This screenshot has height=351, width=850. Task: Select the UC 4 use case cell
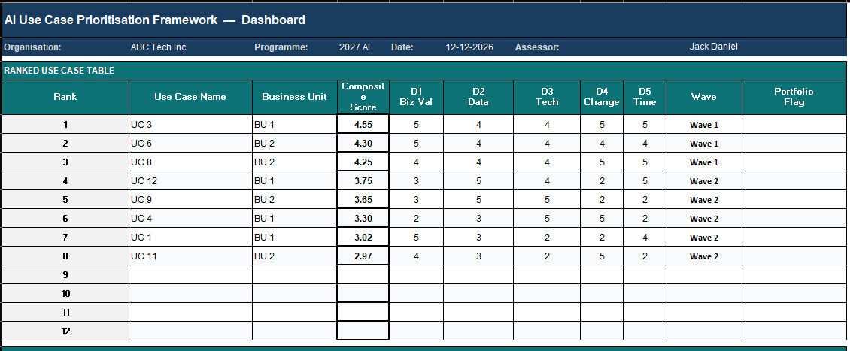click(190, 218)
